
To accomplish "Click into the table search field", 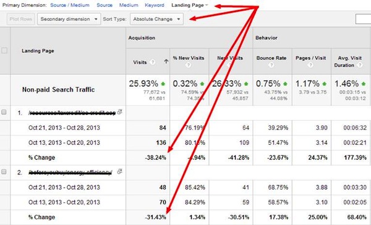I will [363, 19].
